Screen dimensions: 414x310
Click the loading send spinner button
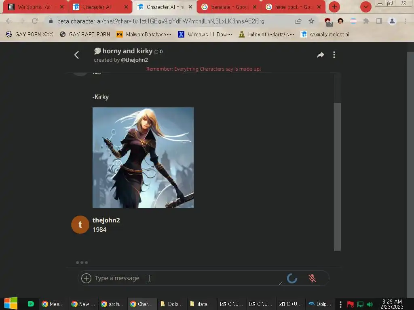[x=292, y=278]
